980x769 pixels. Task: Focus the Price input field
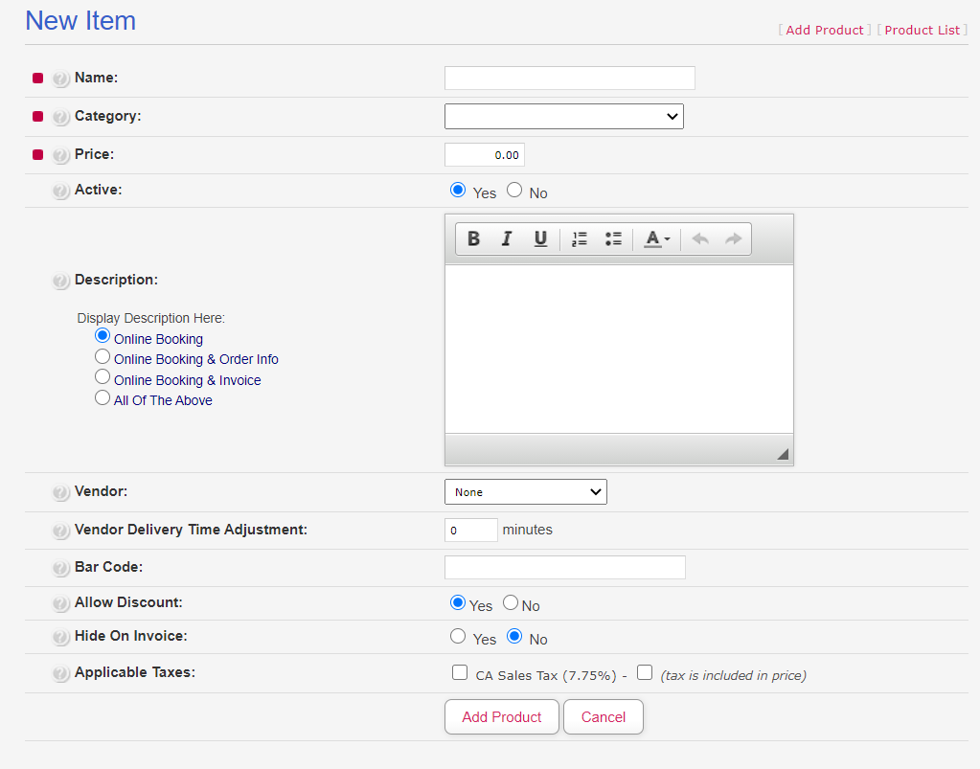485,155
